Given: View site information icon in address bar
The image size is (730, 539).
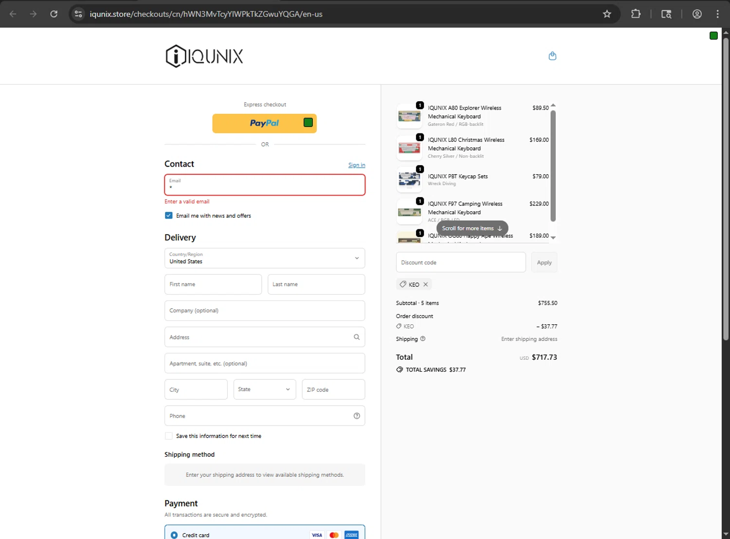Looking at the screenshot, I should pyautogui.click(x=78, y=14).
